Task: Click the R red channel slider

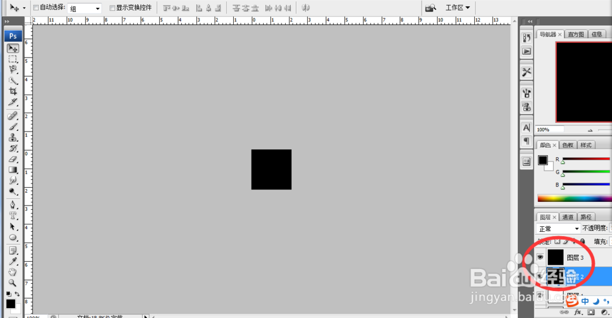Action: point(586,159)
